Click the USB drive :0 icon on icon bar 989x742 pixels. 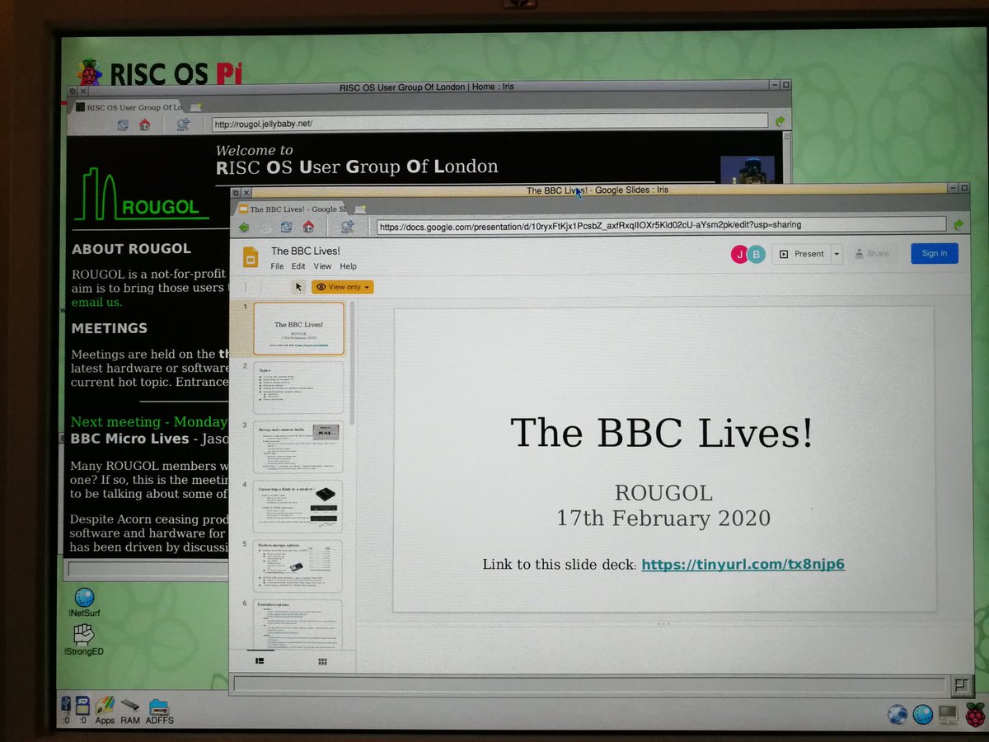(x=66, y=711)
